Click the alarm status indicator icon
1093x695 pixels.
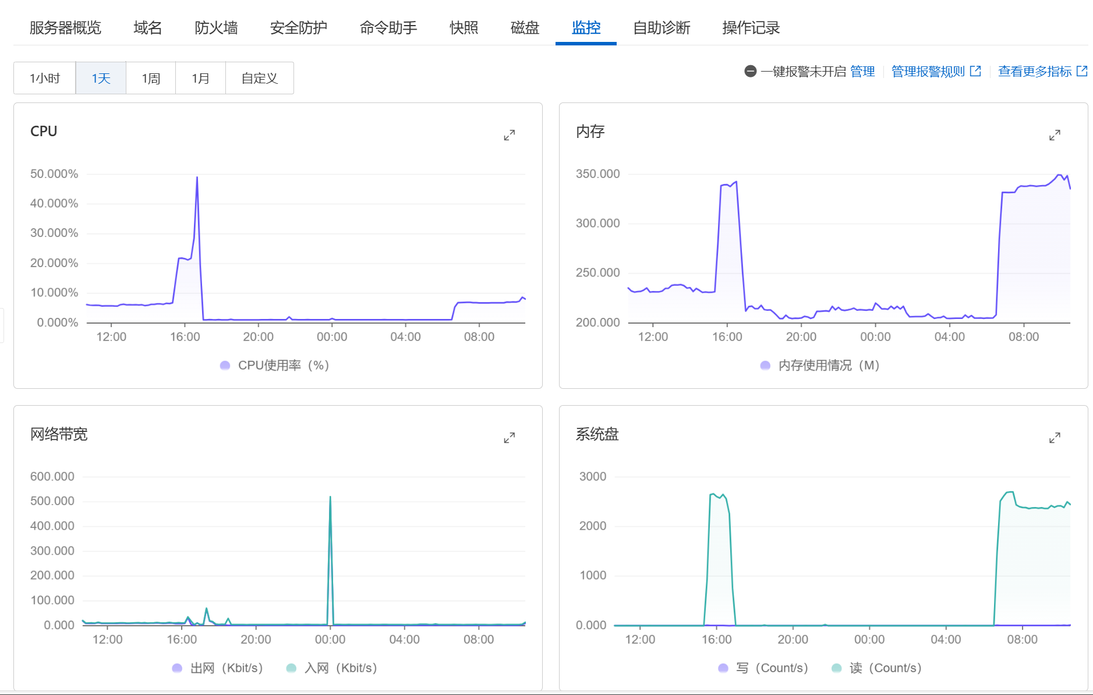click(x=750, y=71)
